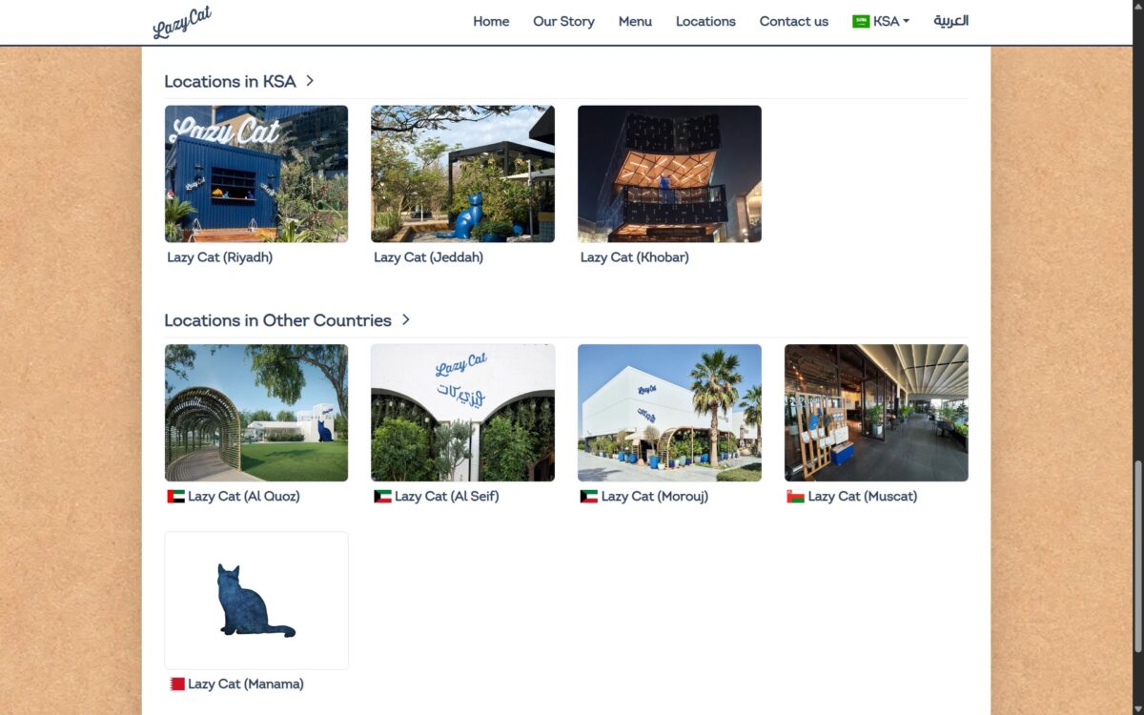Click the chevron next to Locations in Other Countries
The height and width of the screenshot is (715, 1144).
point(405,319)
